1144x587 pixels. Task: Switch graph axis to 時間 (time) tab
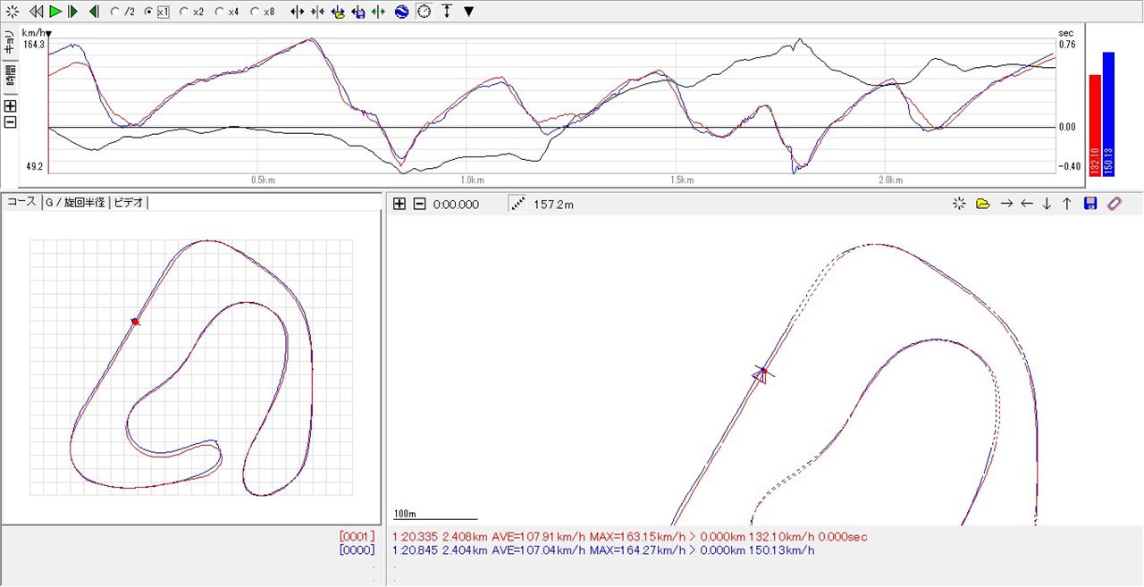(x=9, y=78)
